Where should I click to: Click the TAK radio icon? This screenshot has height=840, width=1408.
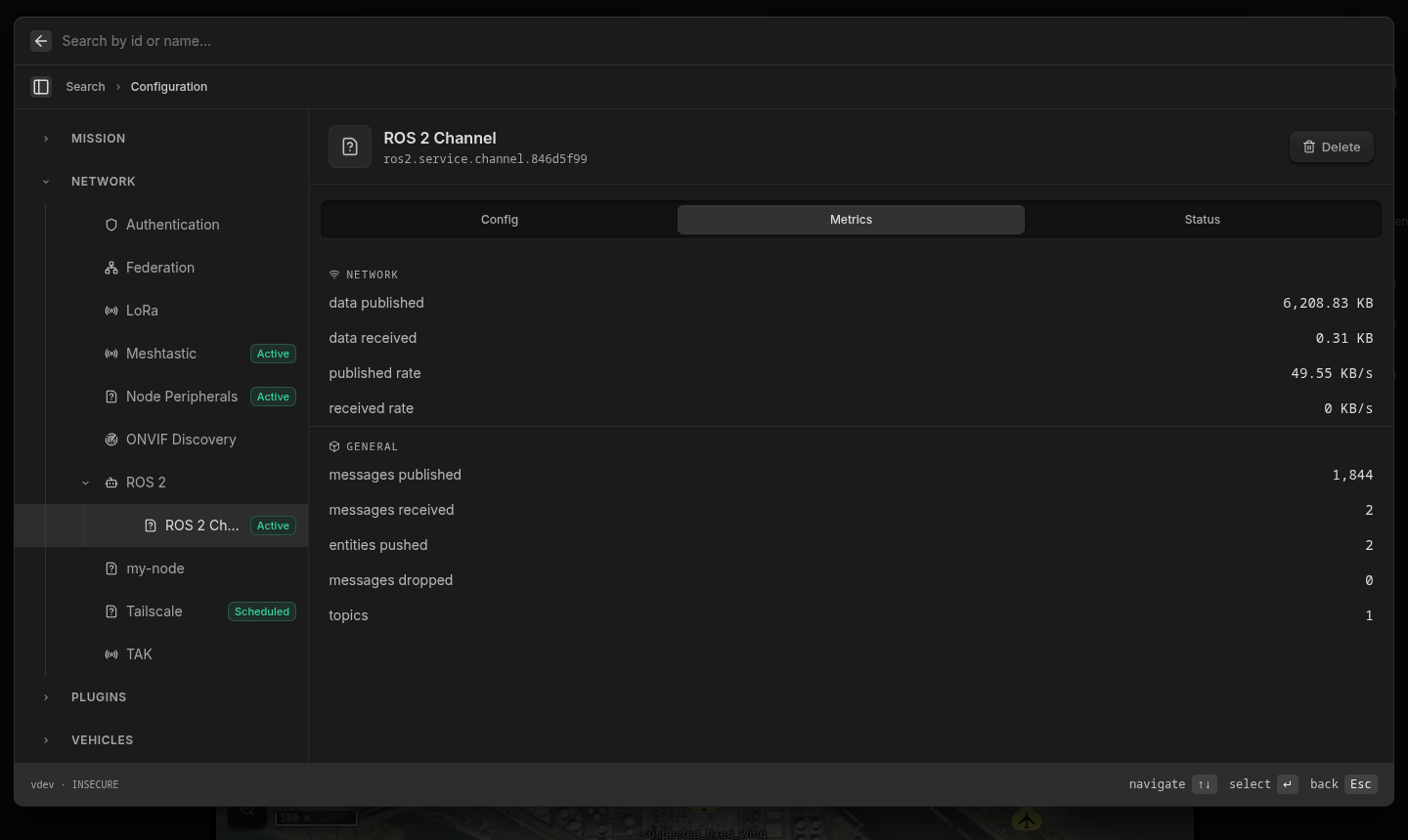[111, 654]
